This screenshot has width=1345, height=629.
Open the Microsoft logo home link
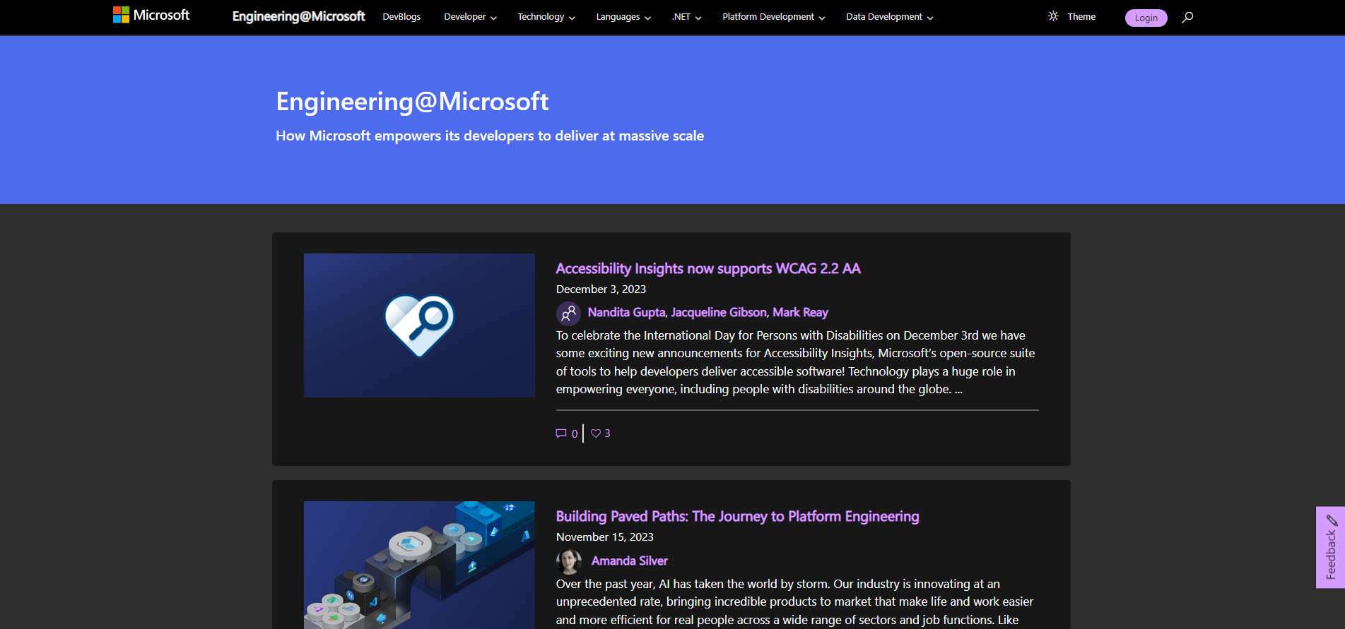(x=151, y=15)
